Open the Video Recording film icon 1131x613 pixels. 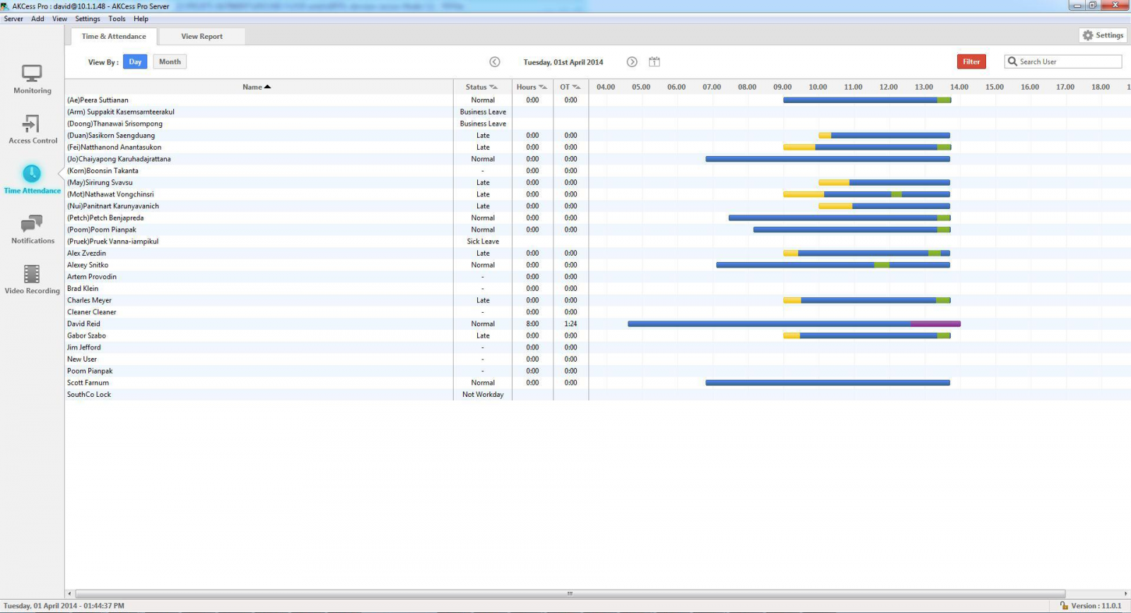[x=32, y=274]
